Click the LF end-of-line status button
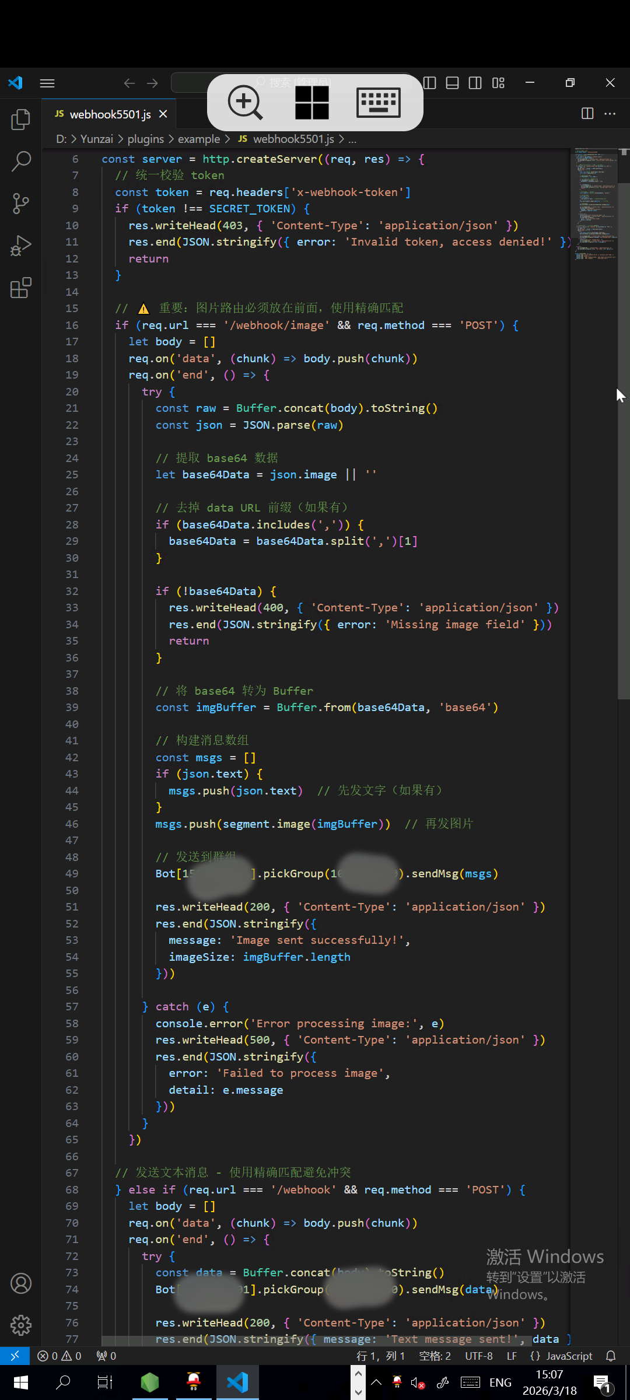The image size is (630, 1400). coord(512,1356)
